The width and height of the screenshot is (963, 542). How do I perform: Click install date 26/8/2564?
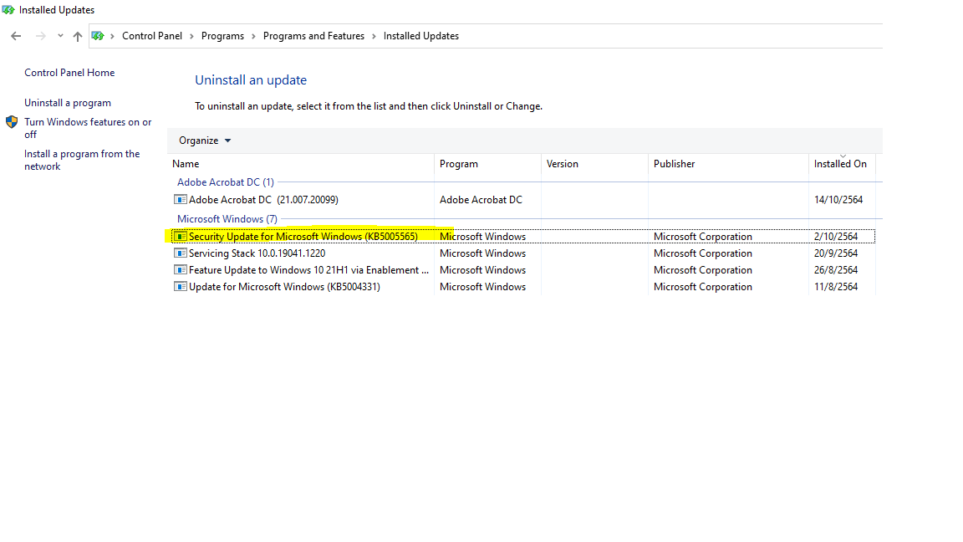tap(836, 270)
